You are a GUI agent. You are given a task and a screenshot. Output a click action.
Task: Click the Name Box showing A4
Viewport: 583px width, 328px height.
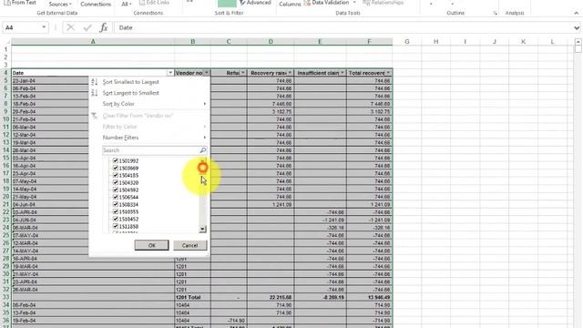click(22, 27)
